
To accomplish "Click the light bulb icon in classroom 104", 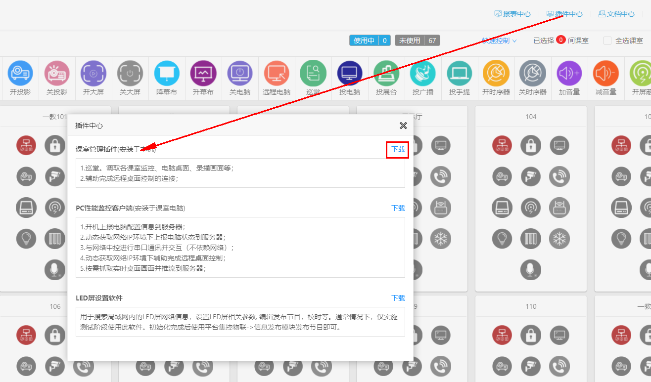I will click(x=502, y=239).
